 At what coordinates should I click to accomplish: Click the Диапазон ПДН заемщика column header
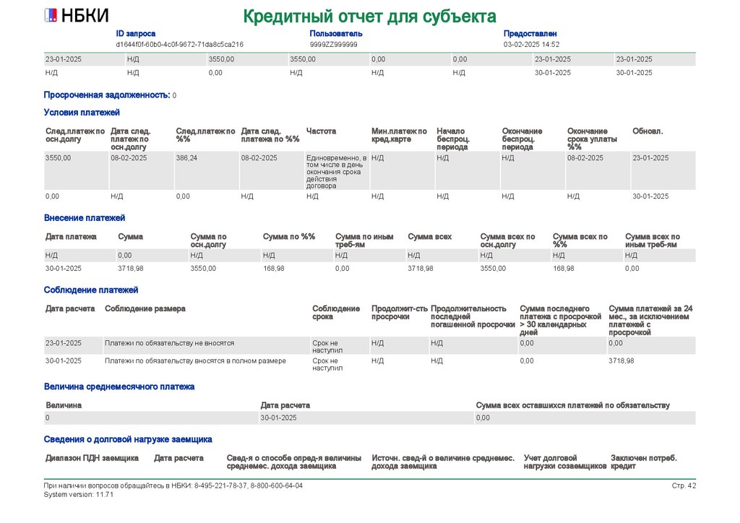[x=92, y=458]
